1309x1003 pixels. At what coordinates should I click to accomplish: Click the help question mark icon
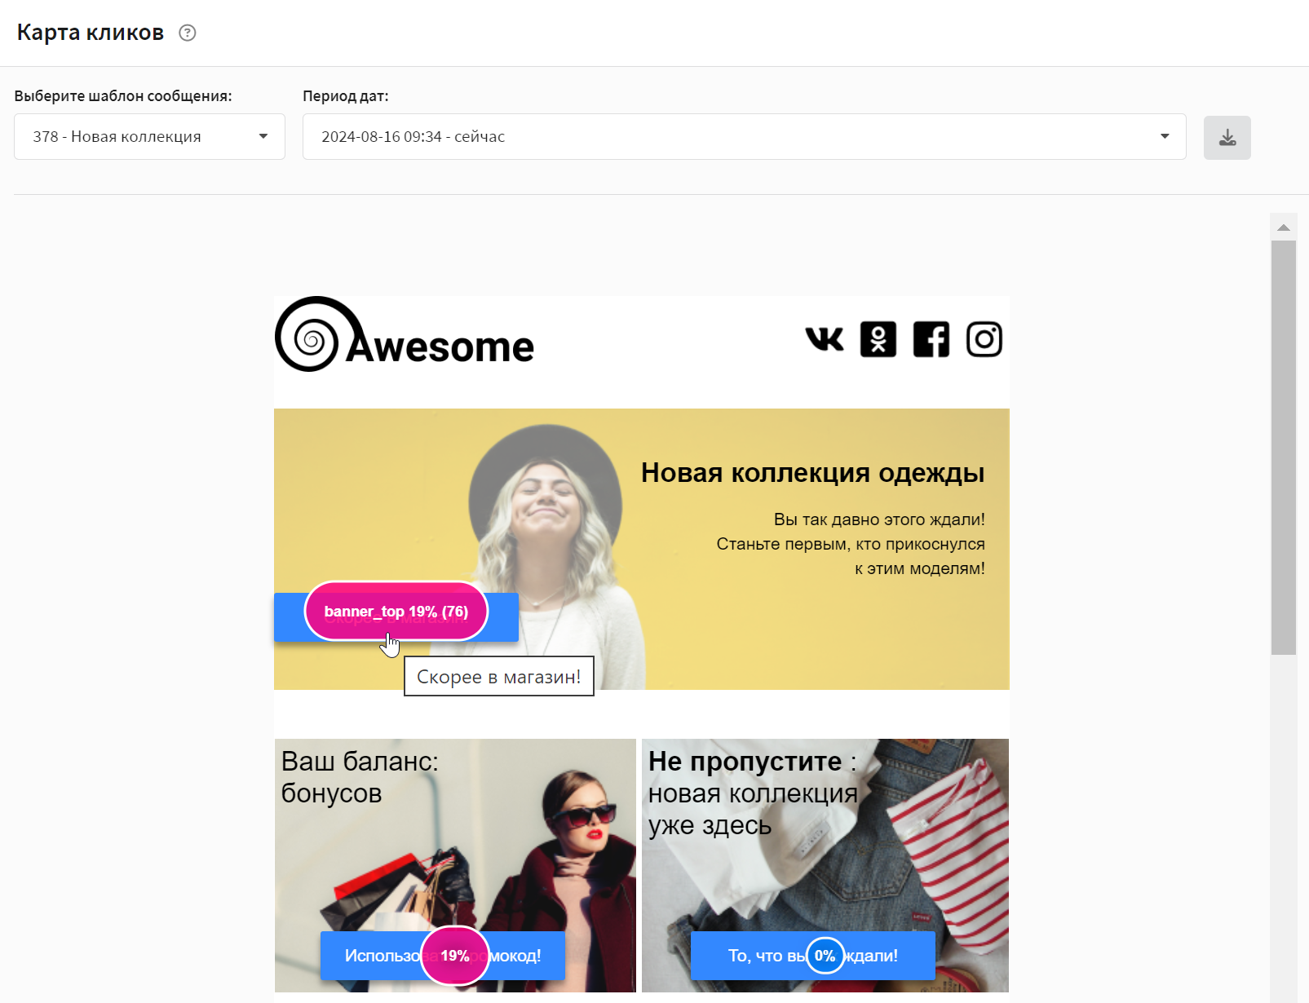(x=188, y=33)
